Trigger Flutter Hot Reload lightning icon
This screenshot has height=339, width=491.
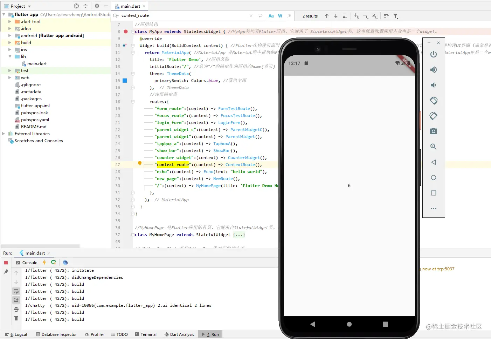click(x=44, y=262)
